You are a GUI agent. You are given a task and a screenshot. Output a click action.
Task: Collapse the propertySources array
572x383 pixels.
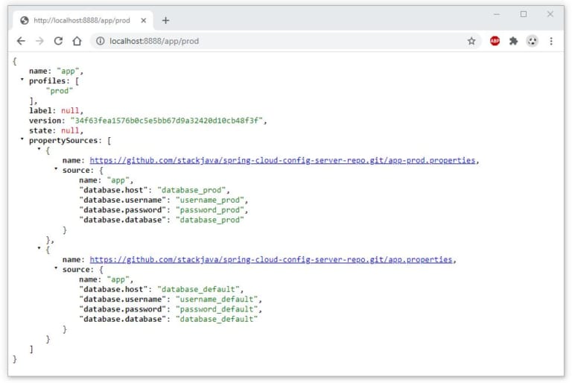point(22,139)
